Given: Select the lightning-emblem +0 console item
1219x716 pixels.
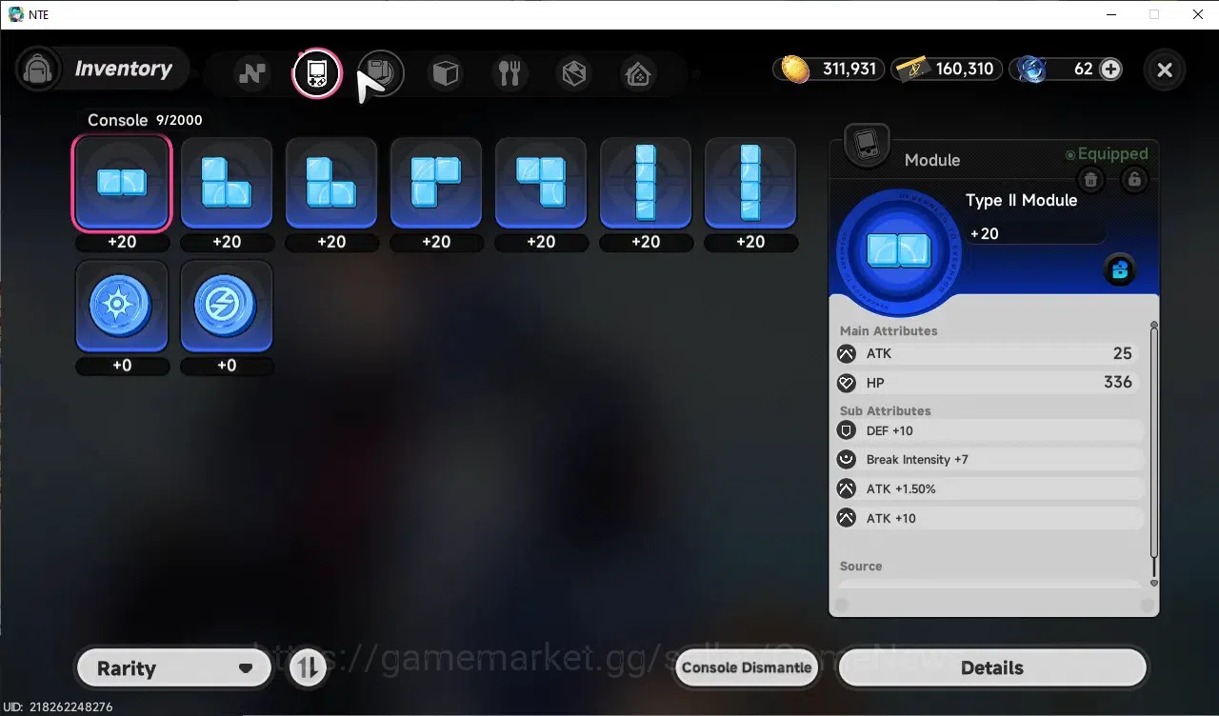Looking at the screenshot, I should click(x=227, y=306).
